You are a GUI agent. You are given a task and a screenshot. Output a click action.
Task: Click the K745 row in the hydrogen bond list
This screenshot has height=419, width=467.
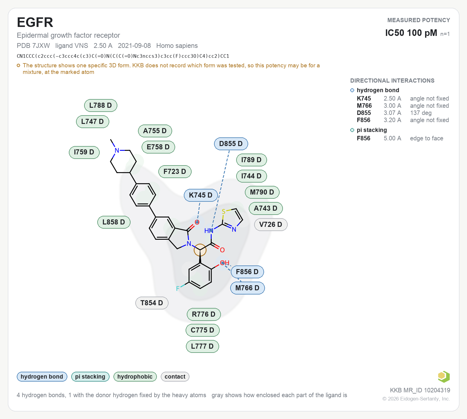pos(403,98)
